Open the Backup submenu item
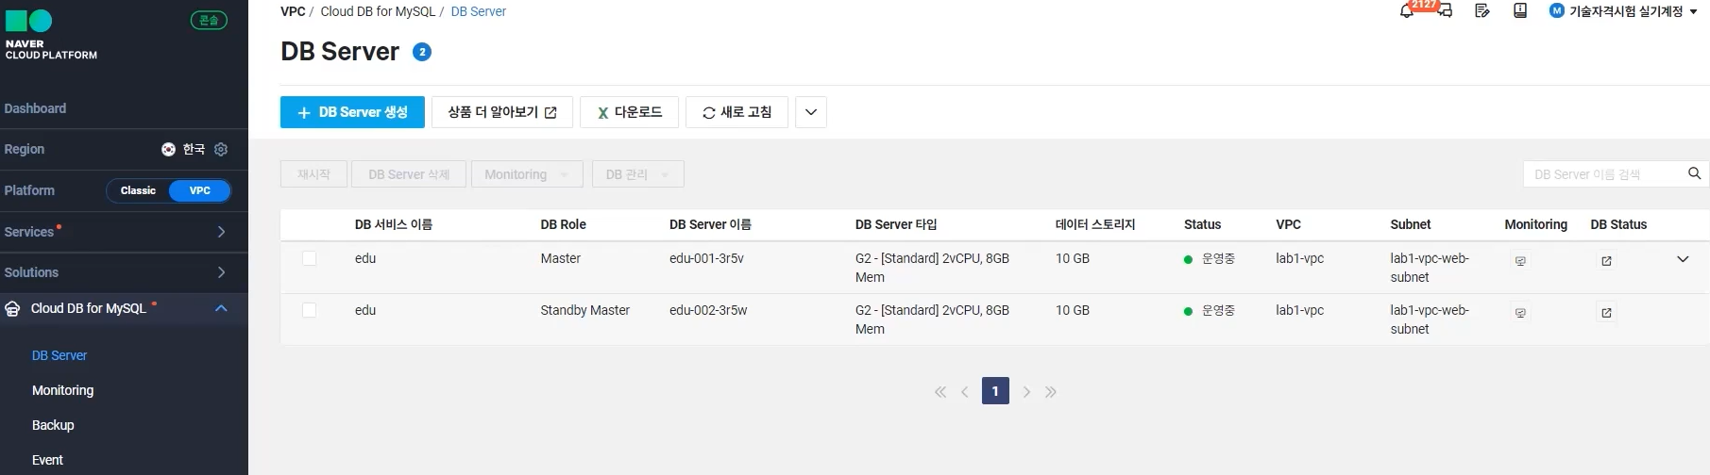 tap(53, 425)
